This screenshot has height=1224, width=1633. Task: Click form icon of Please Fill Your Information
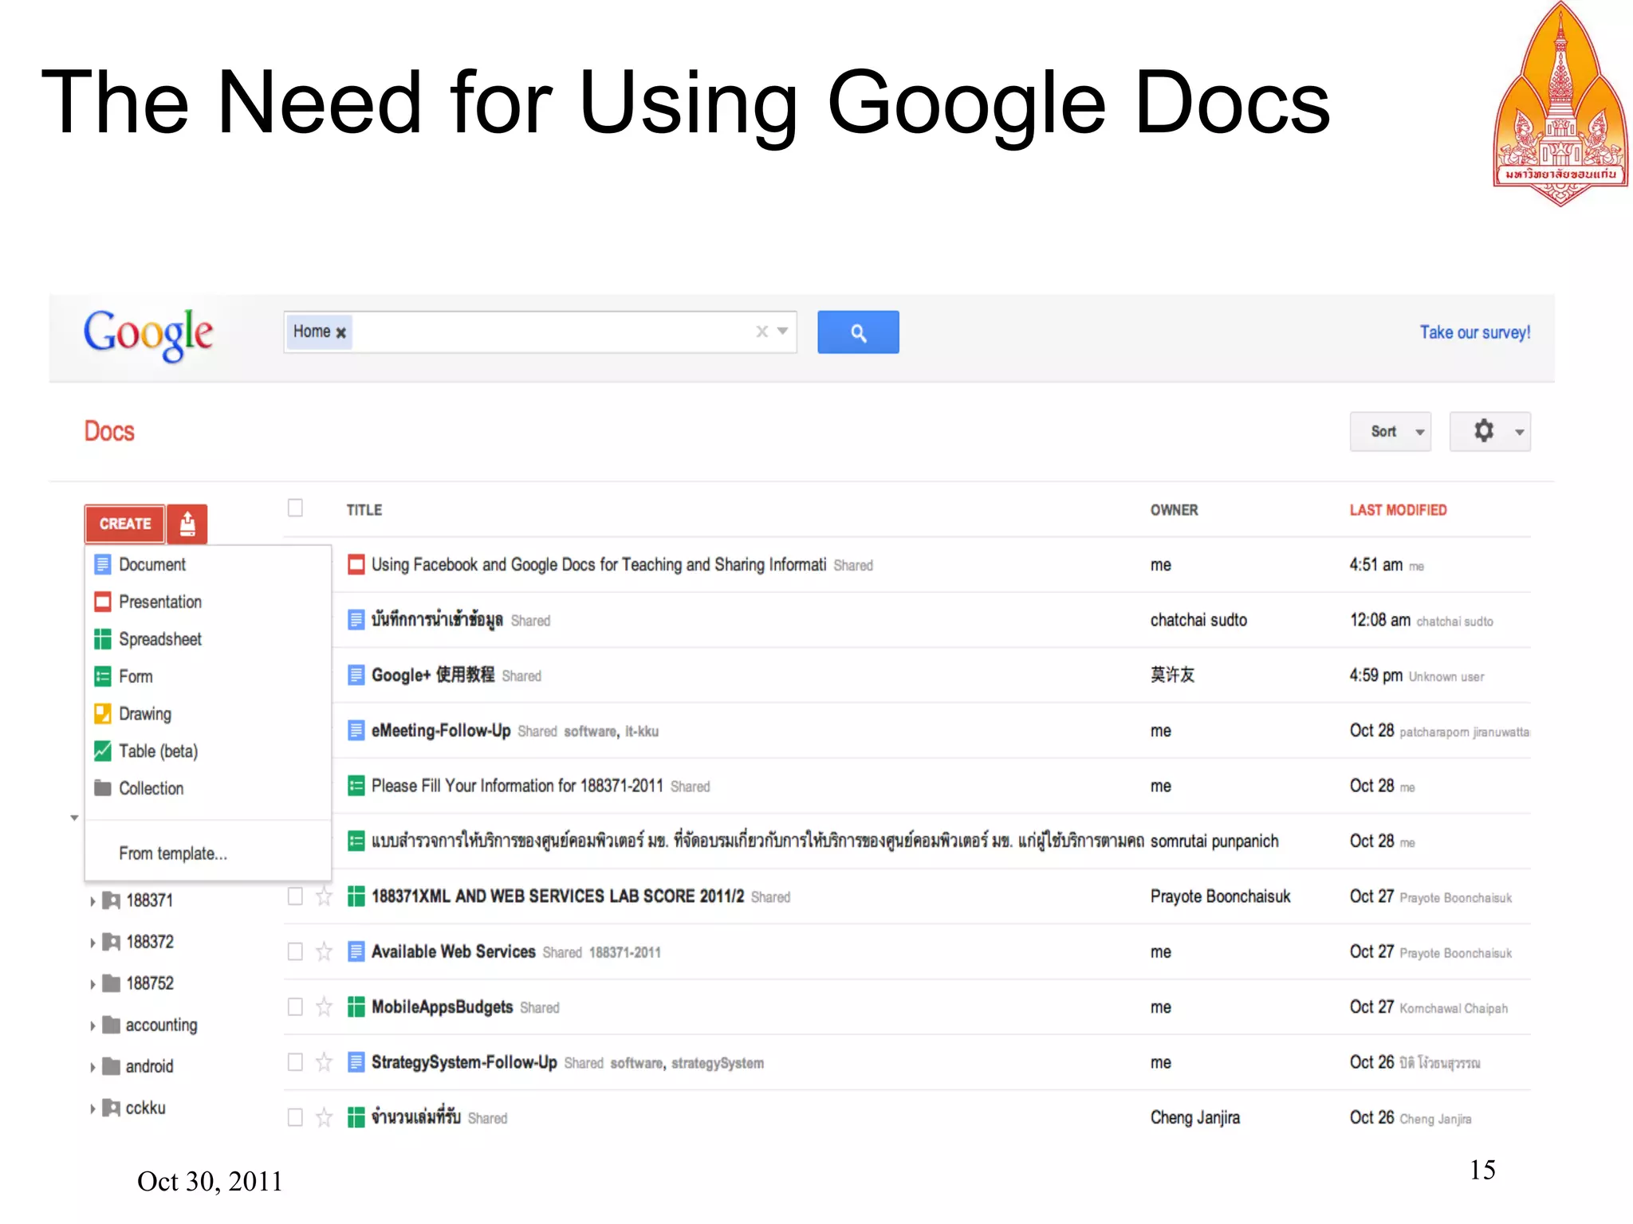(x=356, y=786)
